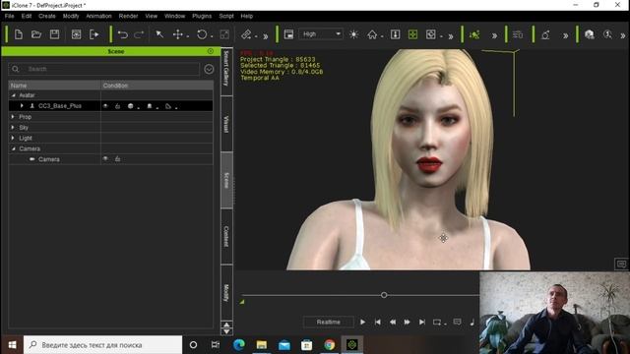The image size is (630, 354).
Task: Close the Scene panel with its circle button
Action: [210, 51]
